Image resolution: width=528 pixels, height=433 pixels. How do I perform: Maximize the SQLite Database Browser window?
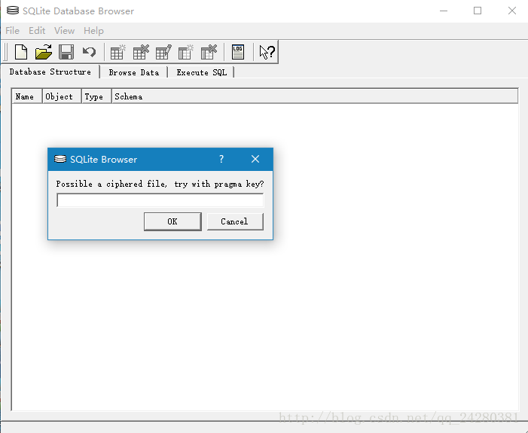click(x=478, y=11)
